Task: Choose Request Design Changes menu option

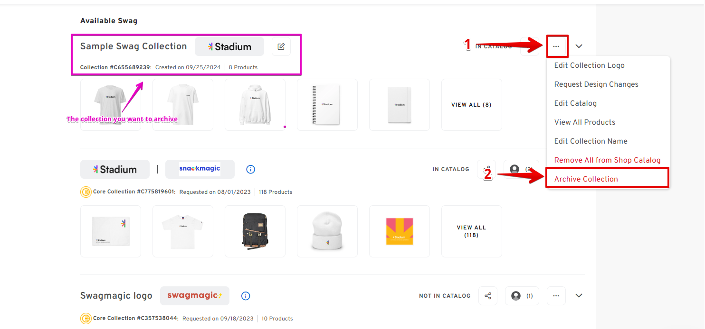Action: (x=596, y=84)
